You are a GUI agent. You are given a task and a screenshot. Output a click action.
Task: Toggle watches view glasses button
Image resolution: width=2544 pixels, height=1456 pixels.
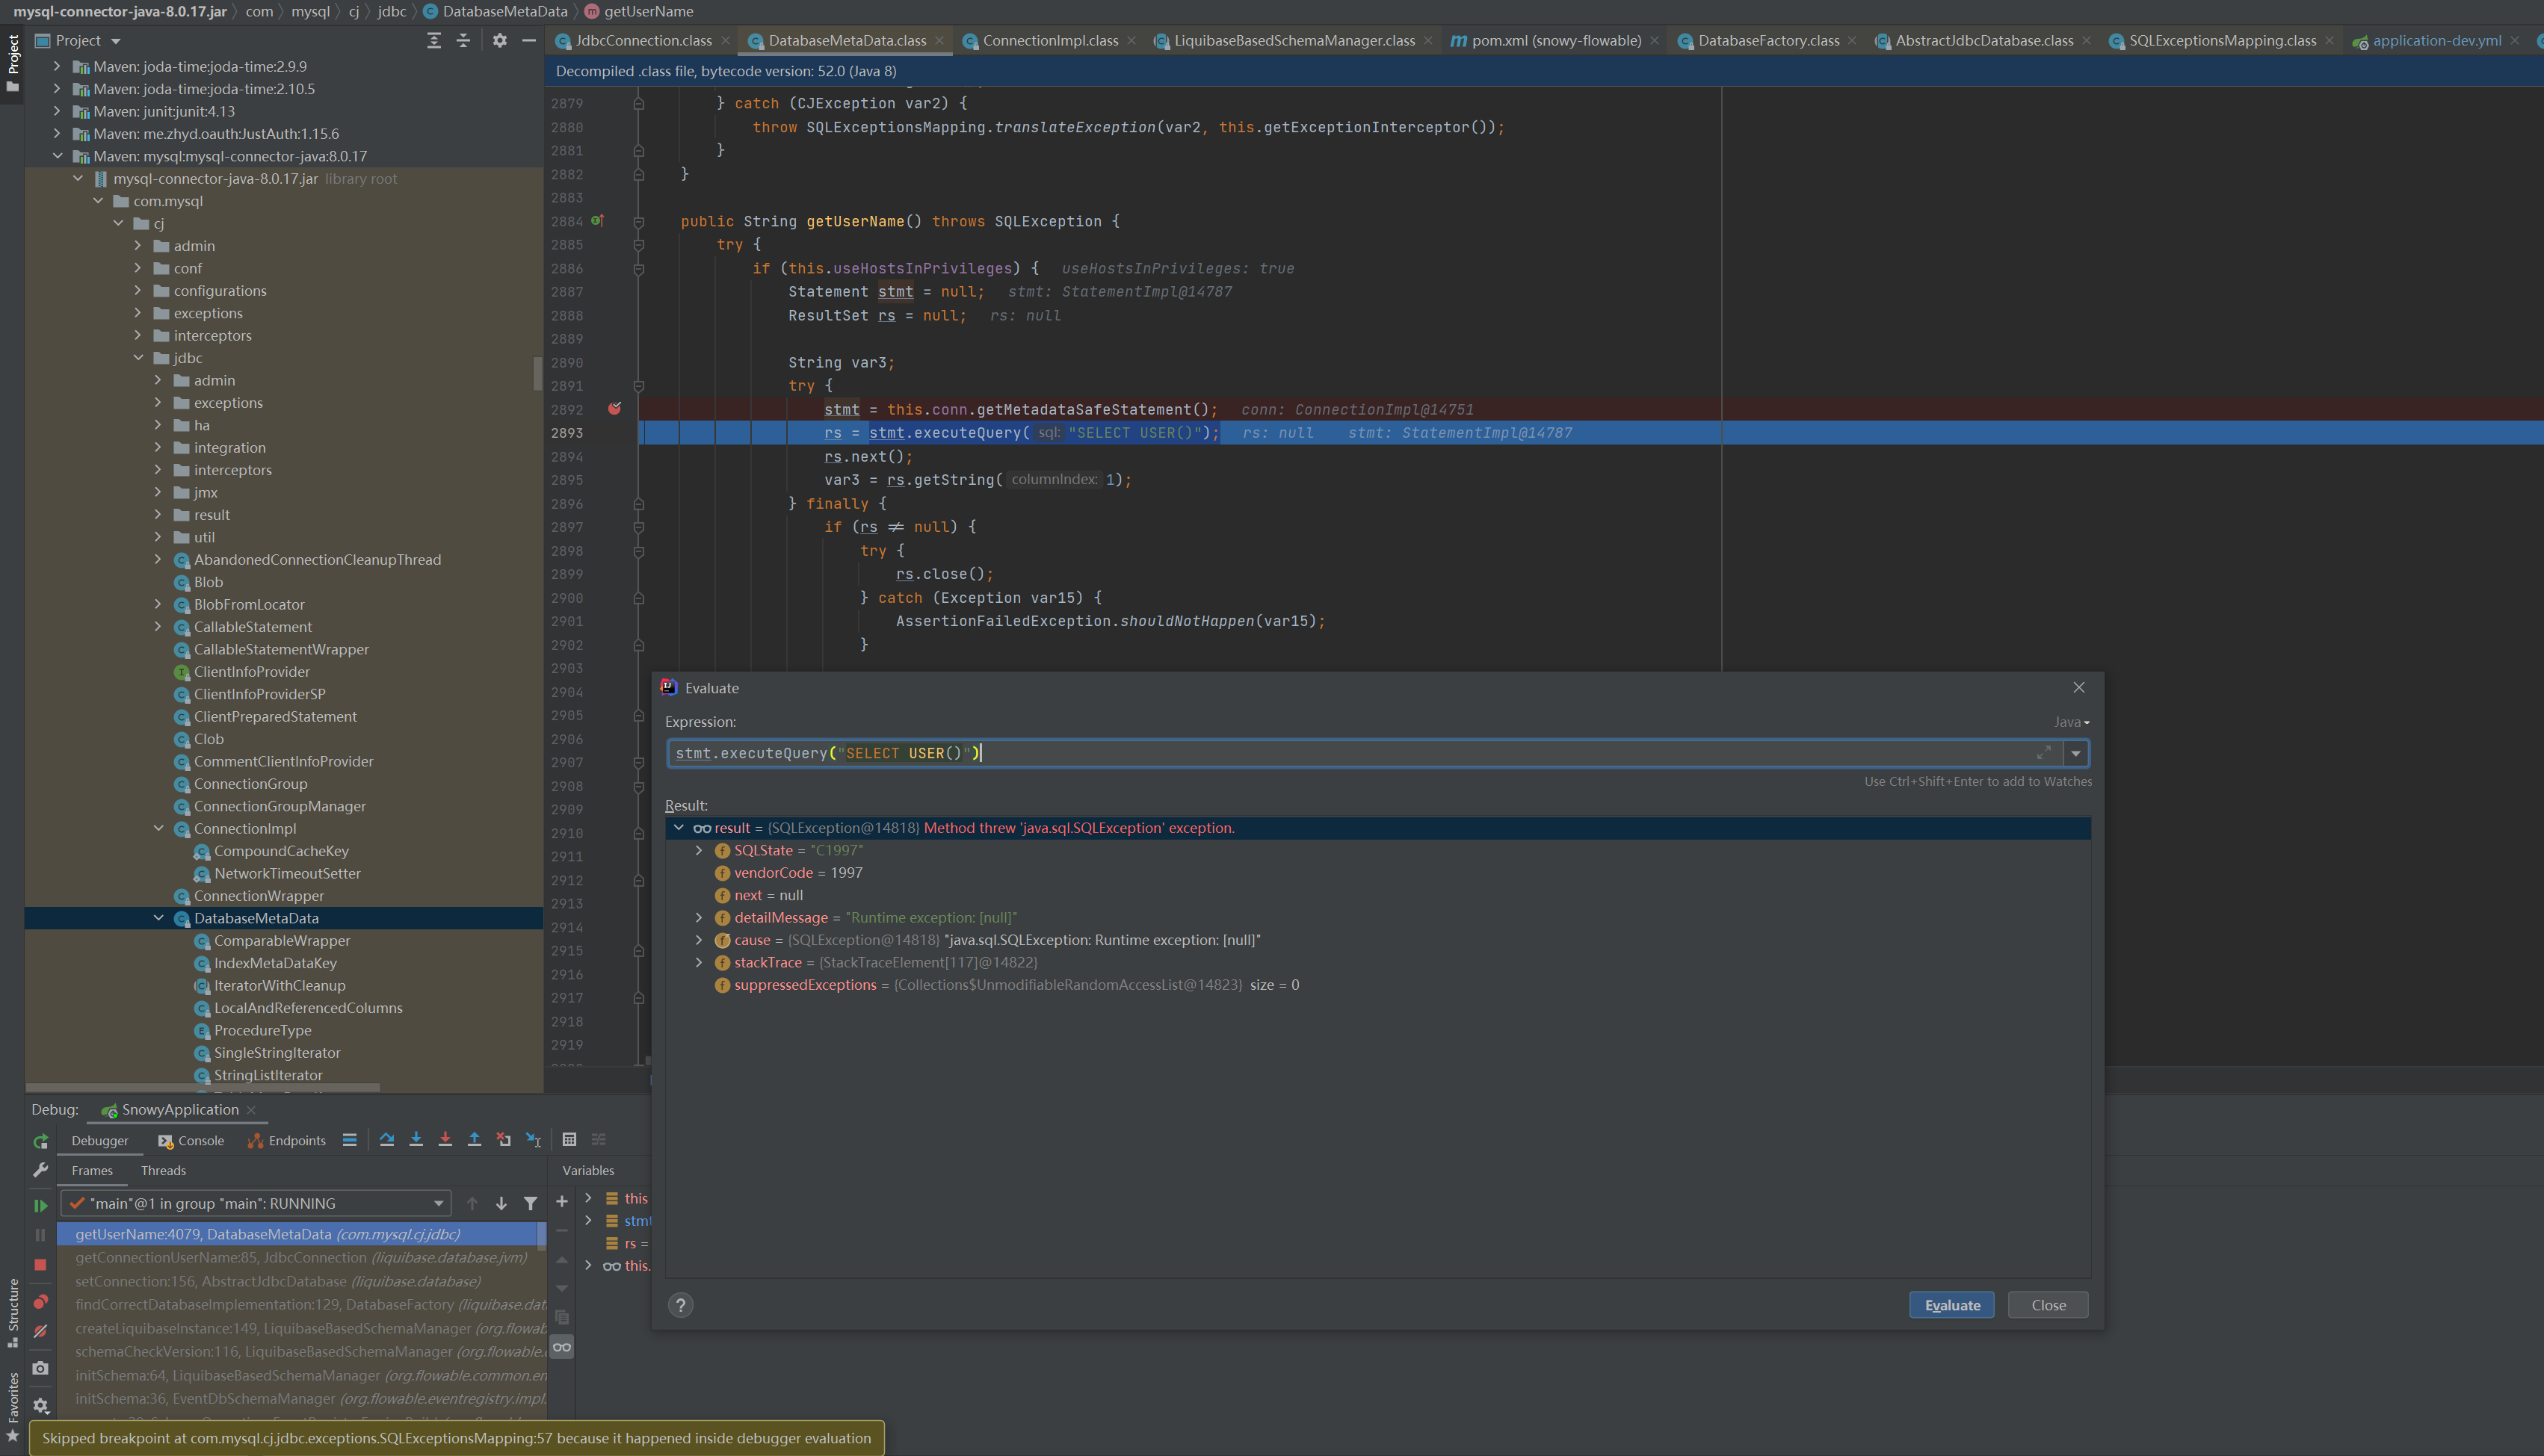pyautogui.click(x=562, y=1347)
